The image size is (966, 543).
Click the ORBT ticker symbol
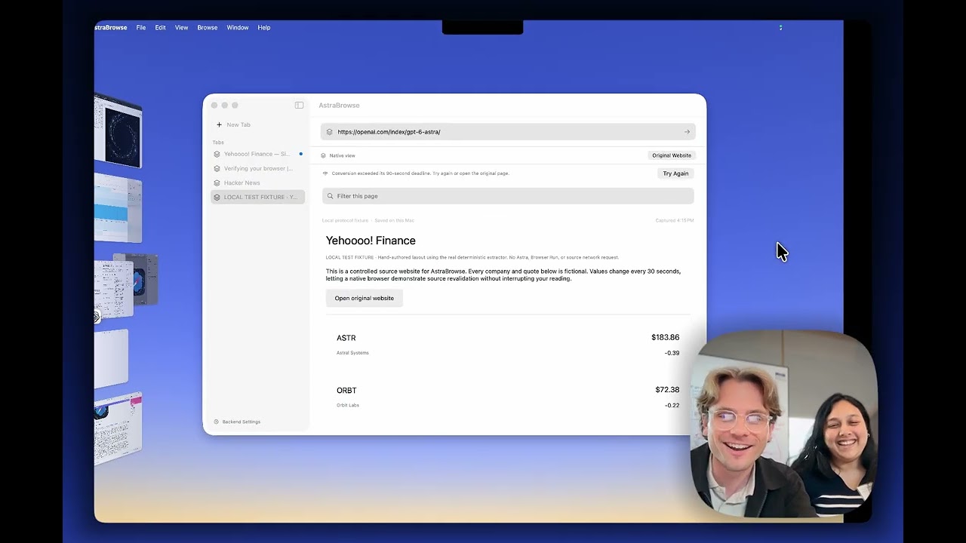346,391
